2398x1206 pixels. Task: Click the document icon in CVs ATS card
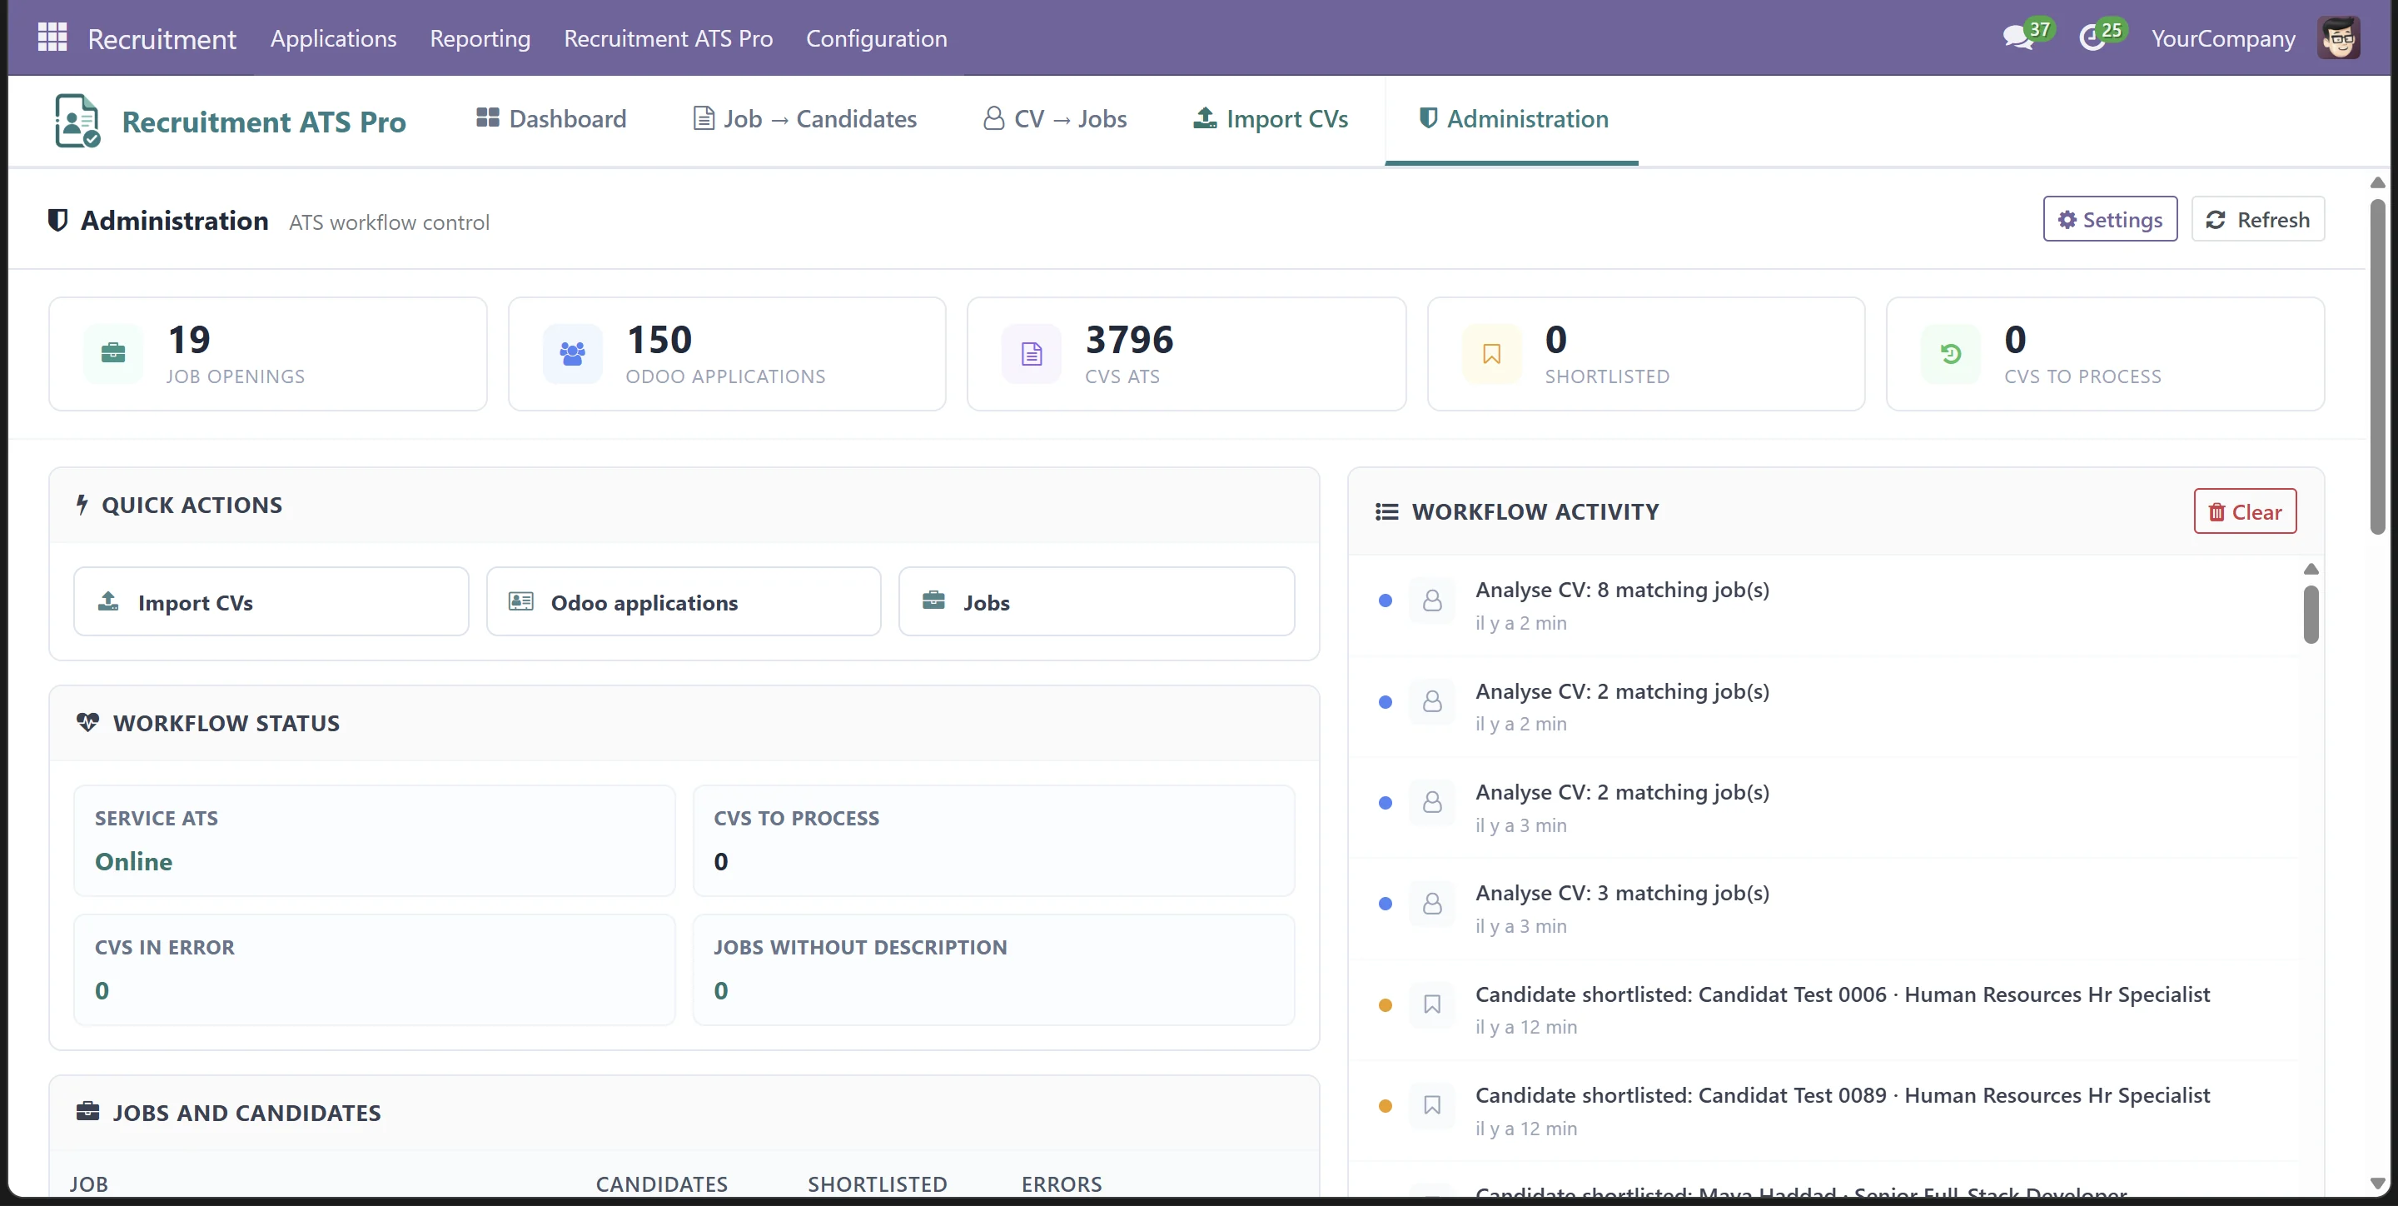pos(1032,354)
